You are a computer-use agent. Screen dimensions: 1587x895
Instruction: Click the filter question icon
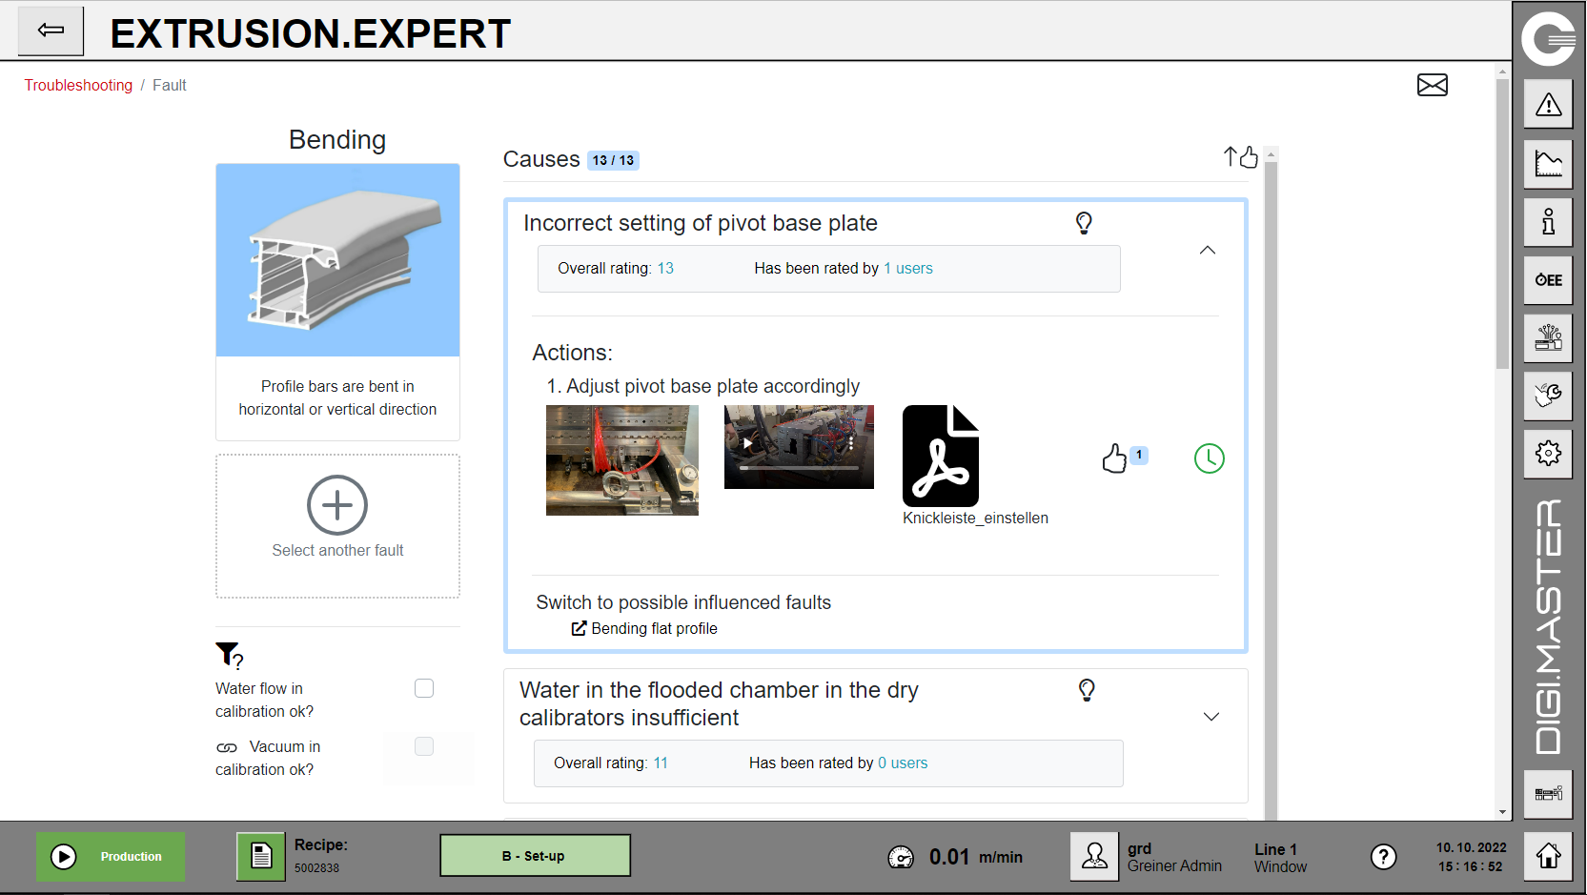[229, 655]
